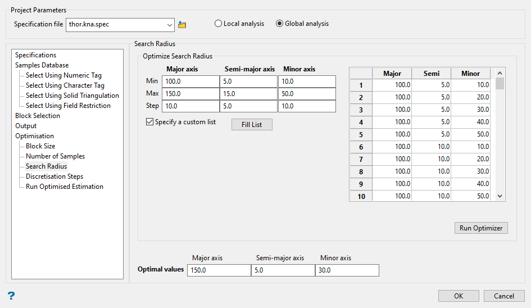This screenshot has height=308, width=531.
Task: Open the help question mark icon
Action: [11, 296]
